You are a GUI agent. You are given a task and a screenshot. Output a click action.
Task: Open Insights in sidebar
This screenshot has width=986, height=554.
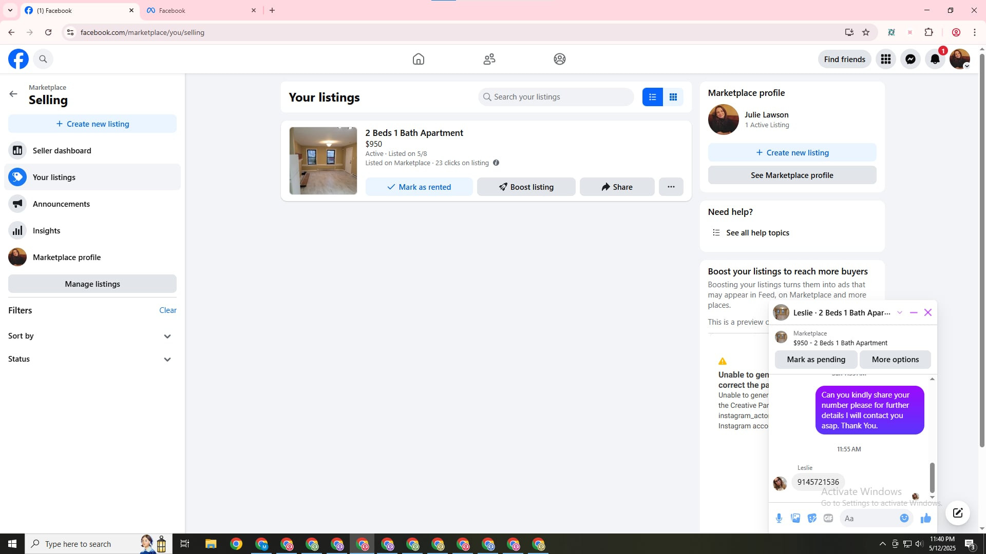click(92, 230)
